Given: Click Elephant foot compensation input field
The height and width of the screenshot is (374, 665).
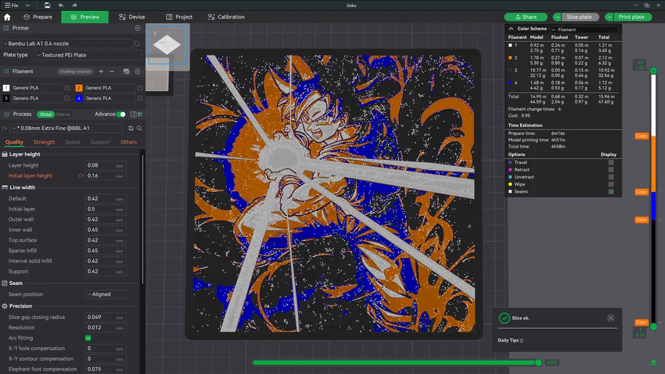Looking at the screenshot, I should (105, 369).
